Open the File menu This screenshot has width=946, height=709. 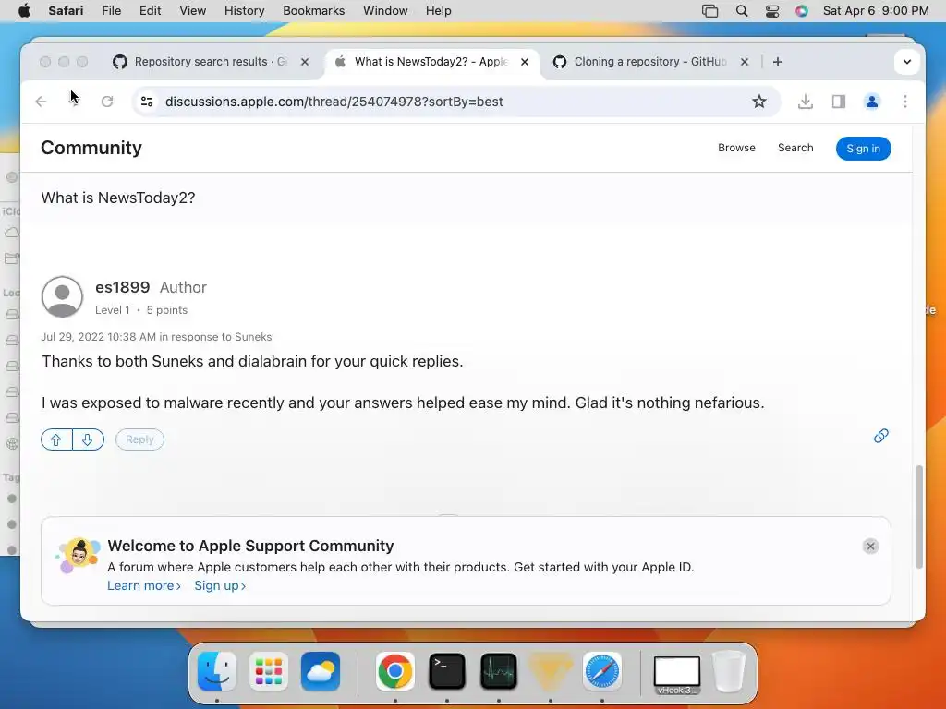[x=111, y=11]
